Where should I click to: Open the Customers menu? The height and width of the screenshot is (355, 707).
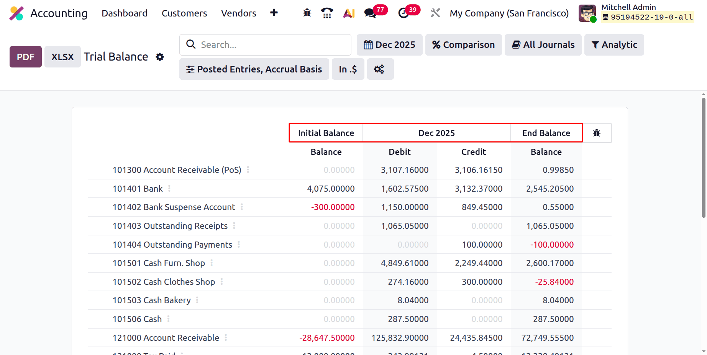184,13
